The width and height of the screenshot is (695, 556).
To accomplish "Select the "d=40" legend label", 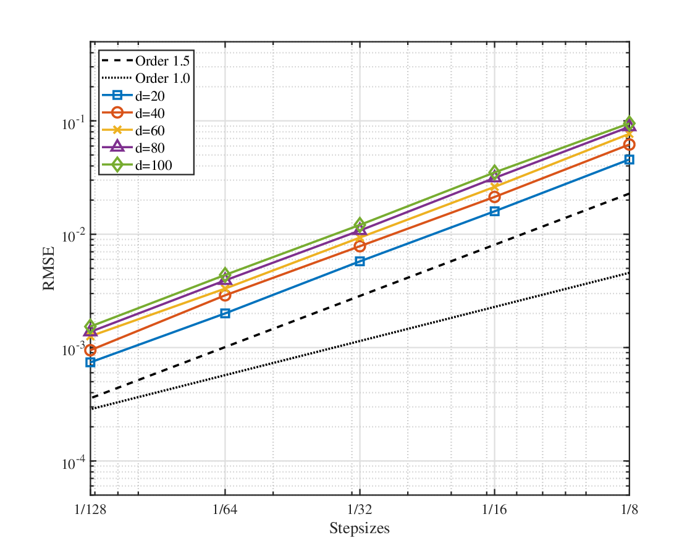I will coord(150,114).
